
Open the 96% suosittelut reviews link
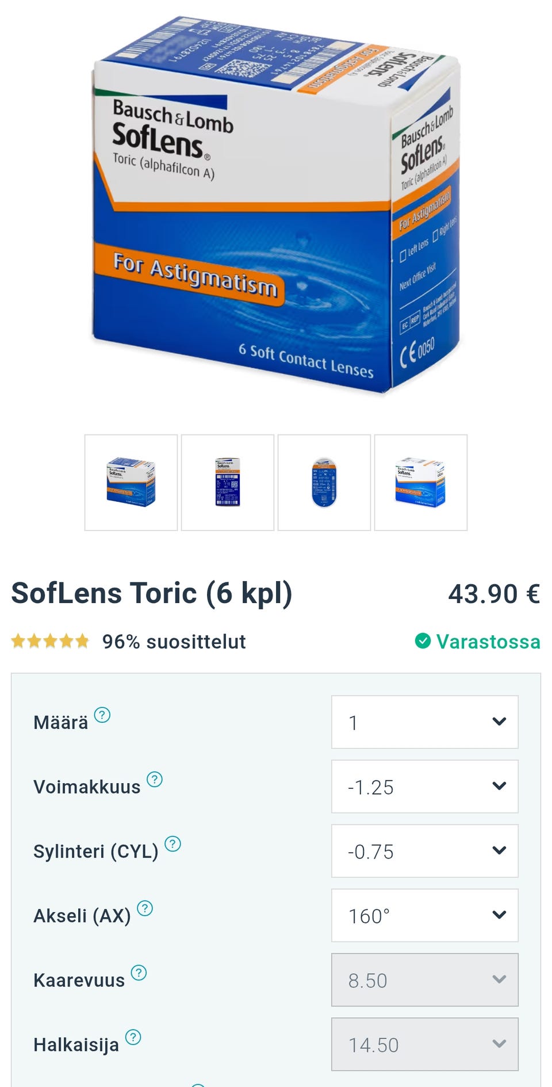click(x=174, y=642)
